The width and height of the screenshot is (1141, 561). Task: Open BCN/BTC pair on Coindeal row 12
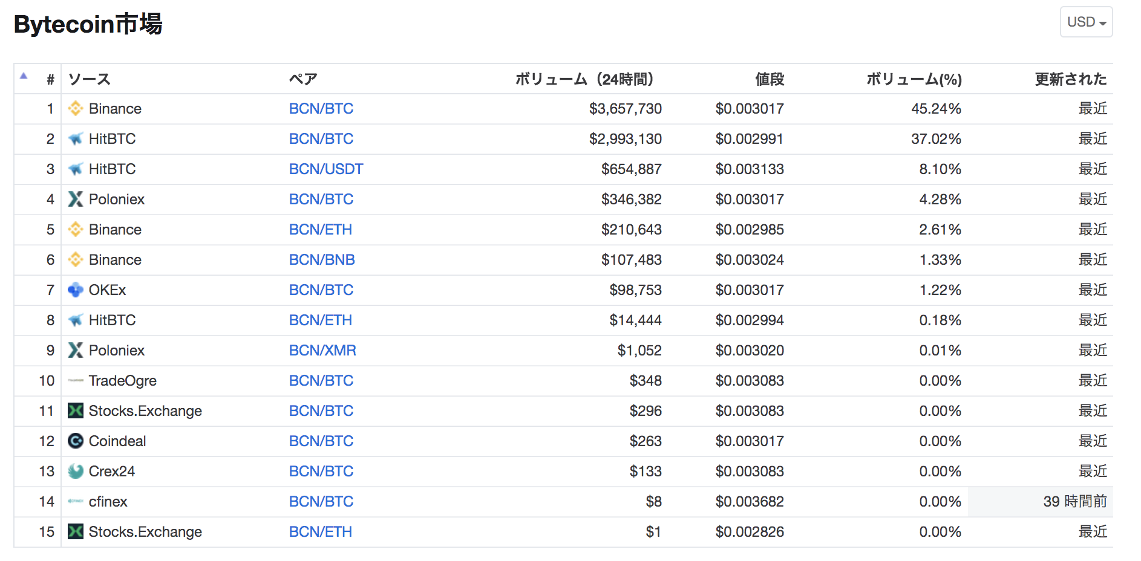coord(321,441)
